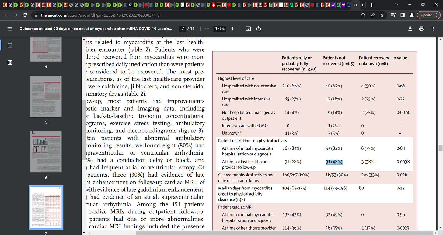
Task: Open Chrome menu next to Update
Action: (x=437, y=15)
